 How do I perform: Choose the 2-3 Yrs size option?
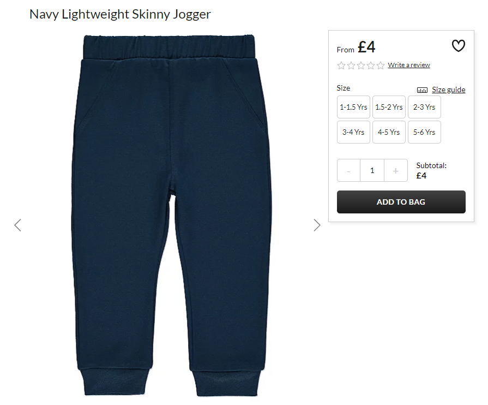(x=425, y=107)
